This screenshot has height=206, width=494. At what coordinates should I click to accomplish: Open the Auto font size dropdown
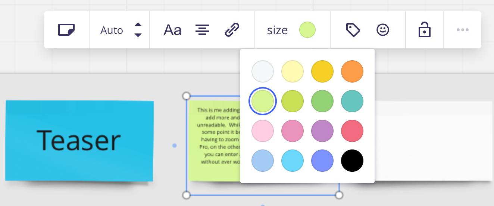pyautogui.click(x=112, y=30)
